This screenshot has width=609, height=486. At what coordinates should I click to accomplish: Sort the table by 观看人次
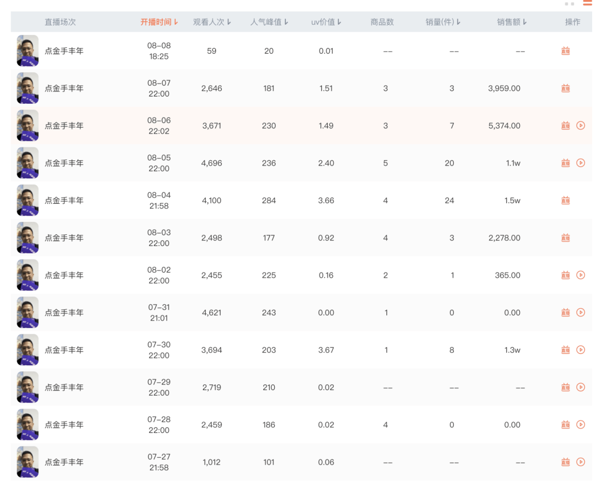pyautogui.click(x=212, y=22)
